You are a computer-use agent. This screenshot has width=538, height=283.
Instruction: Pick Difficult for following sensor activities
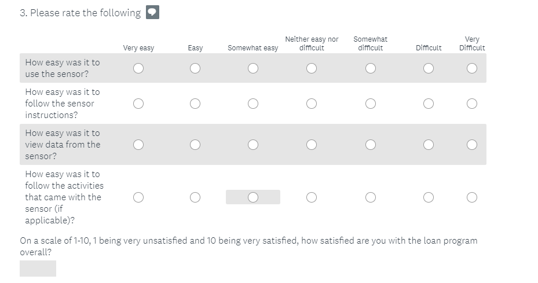pyautogui.click(x=429, y=197)
